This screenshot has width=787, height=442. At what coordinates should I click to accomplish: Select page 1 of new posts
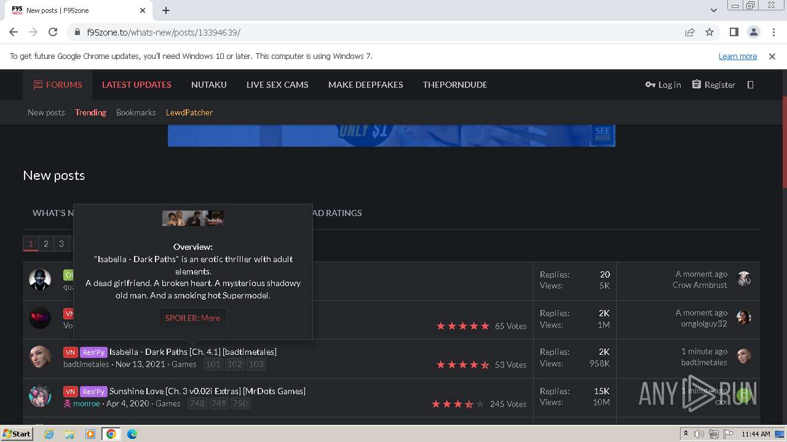[30, 244]
